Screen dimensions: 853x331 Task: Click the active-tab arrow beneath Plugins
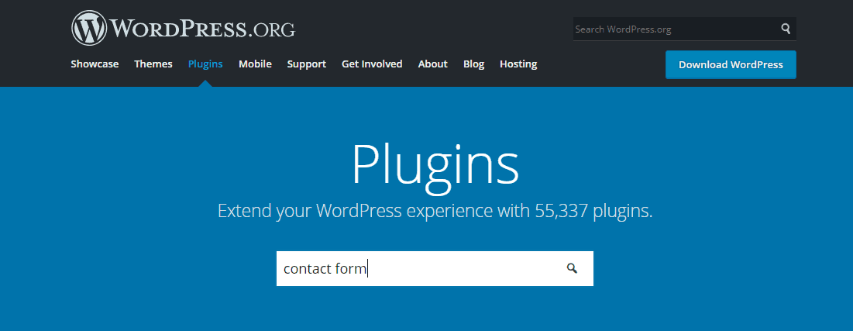(x=205, y=82)
